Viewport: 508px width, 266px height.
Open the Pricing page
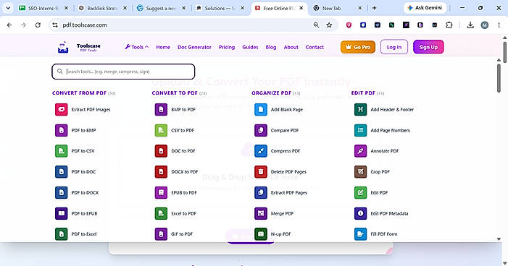click(227, 47)
